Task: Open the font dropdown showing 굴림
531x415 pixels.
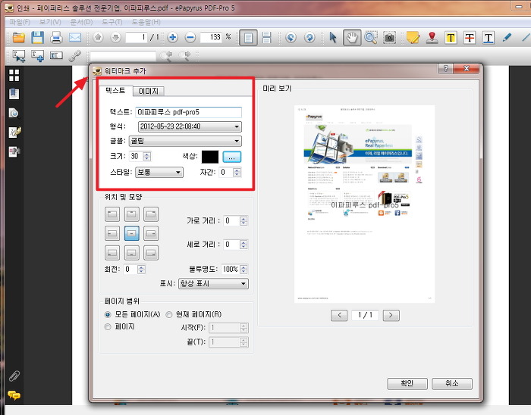Action: point(185,141)
